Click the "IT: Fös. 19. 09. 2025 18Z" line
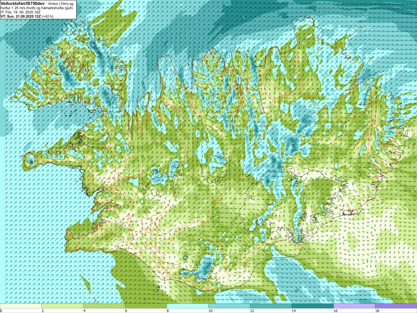Image resolution: width=417 pixels, height=313 pixels. coord(21,12)
